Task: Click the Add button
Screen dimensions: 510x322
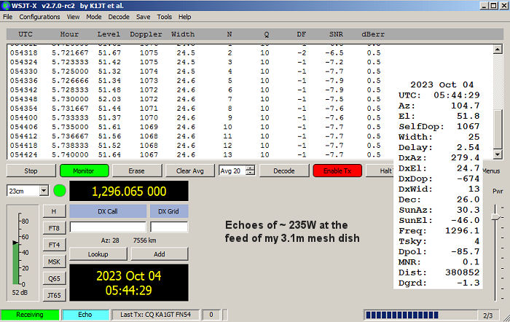Action: 160,254
